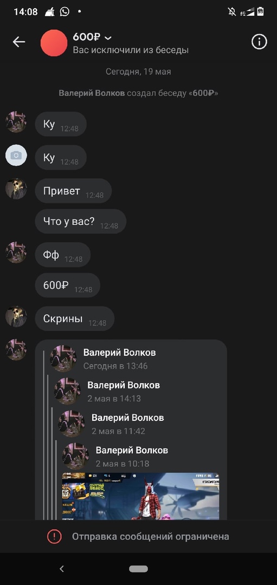This screenshot has width=277, height=585.
Task: Open the red 600₽ chat avatar
Action: (54, 43)
